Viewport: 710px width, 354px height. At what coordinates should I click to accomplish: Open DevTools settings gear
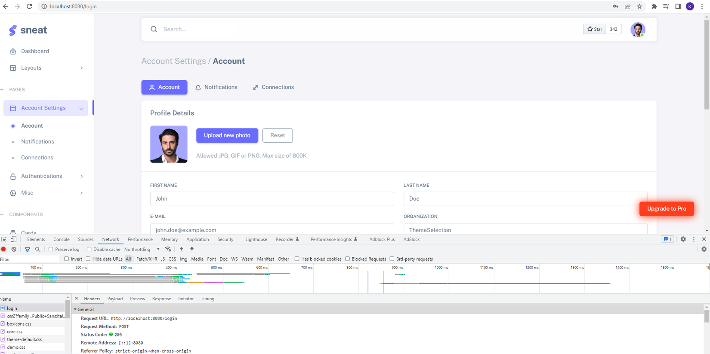[x=683, y=239]
